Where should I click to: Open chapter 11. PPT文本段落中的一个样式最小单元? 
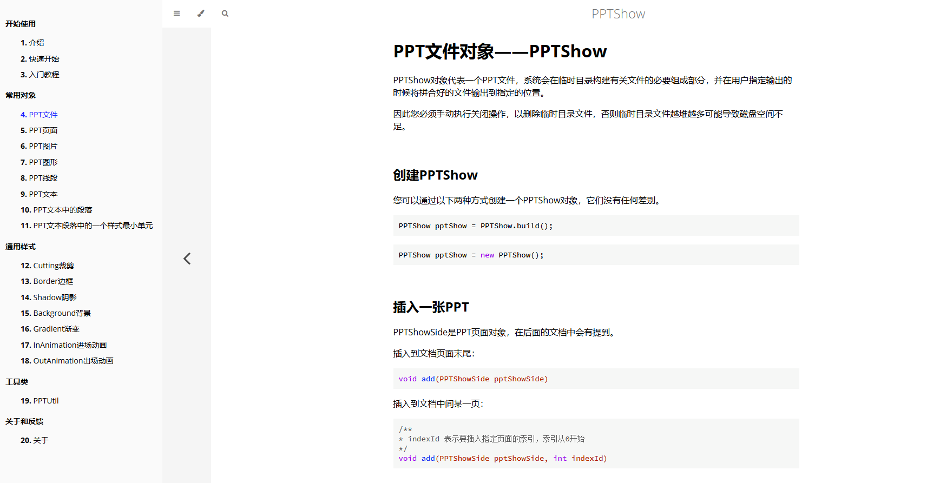[87, 226]
